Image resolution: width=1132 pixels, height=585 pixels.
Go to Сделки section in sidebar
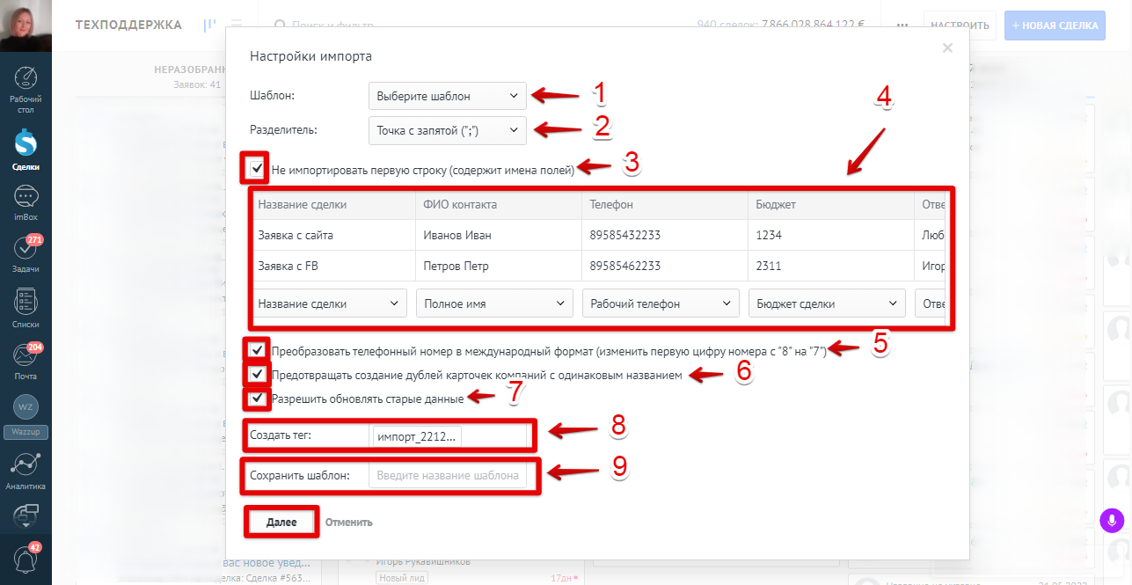[x=26, y=149]
